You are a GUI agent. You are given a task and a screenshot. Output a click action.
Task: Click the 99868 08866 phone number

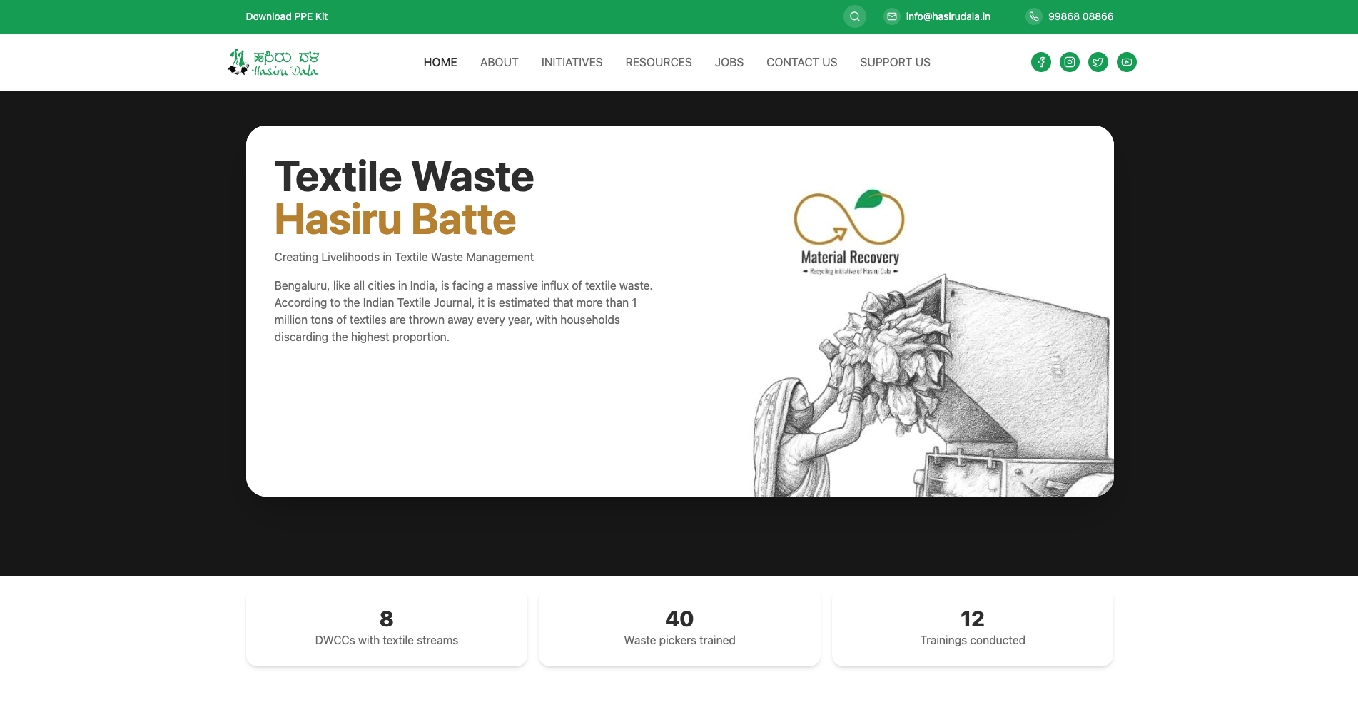(x=1080, y=16)
